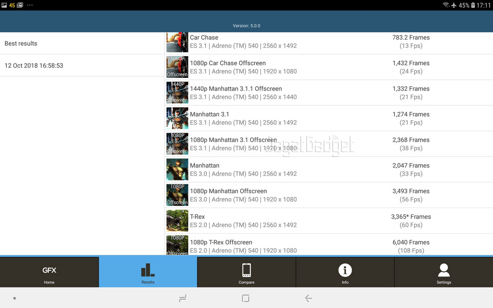Select the 1,274 Frames score
This screenshot has width=493, height=308.
411,114
